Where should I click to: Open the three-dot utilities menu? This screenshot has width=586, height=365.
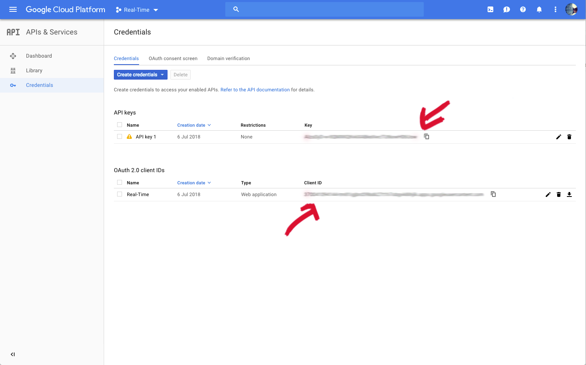pos(556,9)
